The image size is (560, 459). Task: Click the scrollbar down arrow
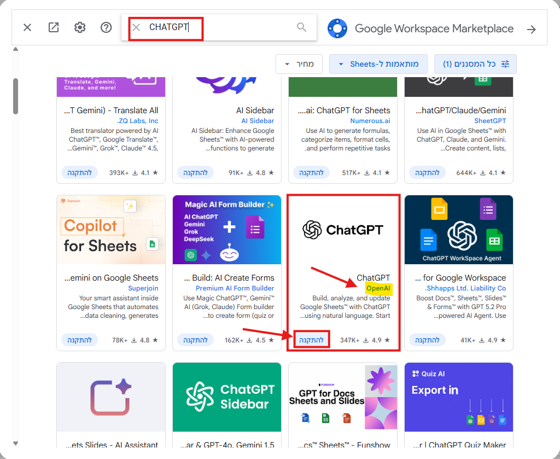tap(15, 443)
